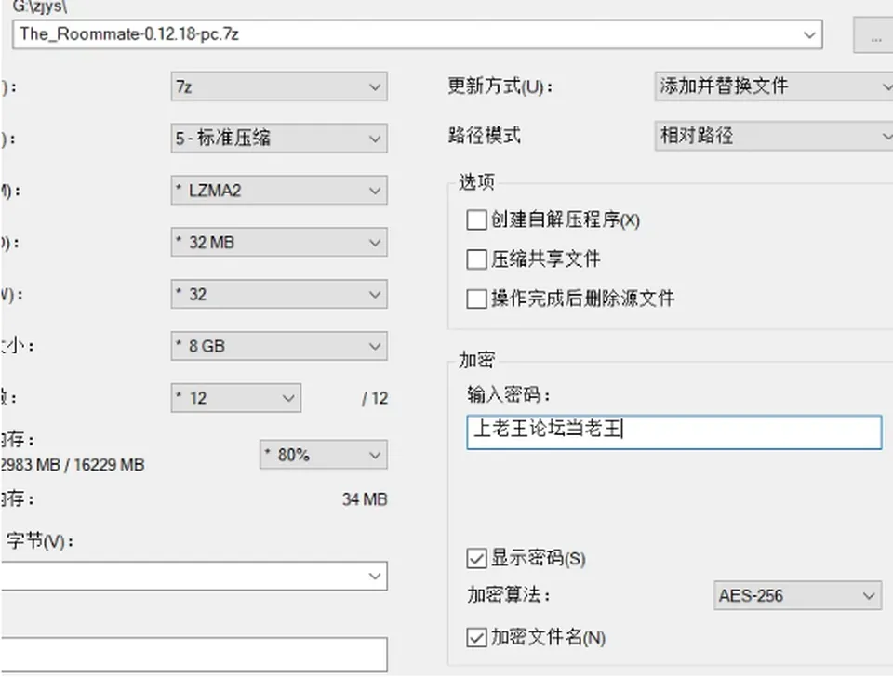
Task: Click the 路径模式 label
Action: tap(484, 136)
